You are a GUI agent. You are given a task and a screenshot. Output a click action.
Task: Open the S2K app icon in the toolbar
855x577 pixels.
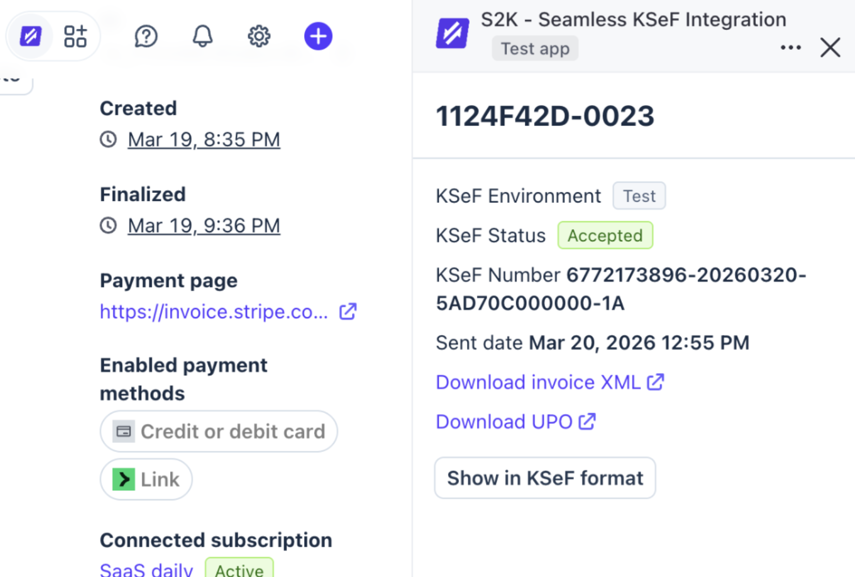[x=30, y=36]
